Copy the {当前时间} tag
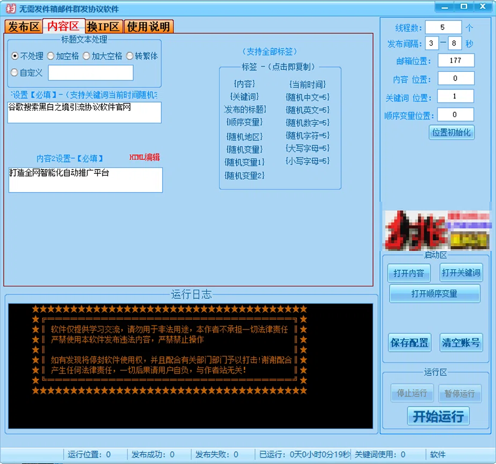This screenshot has width=496, height=464. pyautogui.click(x=307, y=84)
